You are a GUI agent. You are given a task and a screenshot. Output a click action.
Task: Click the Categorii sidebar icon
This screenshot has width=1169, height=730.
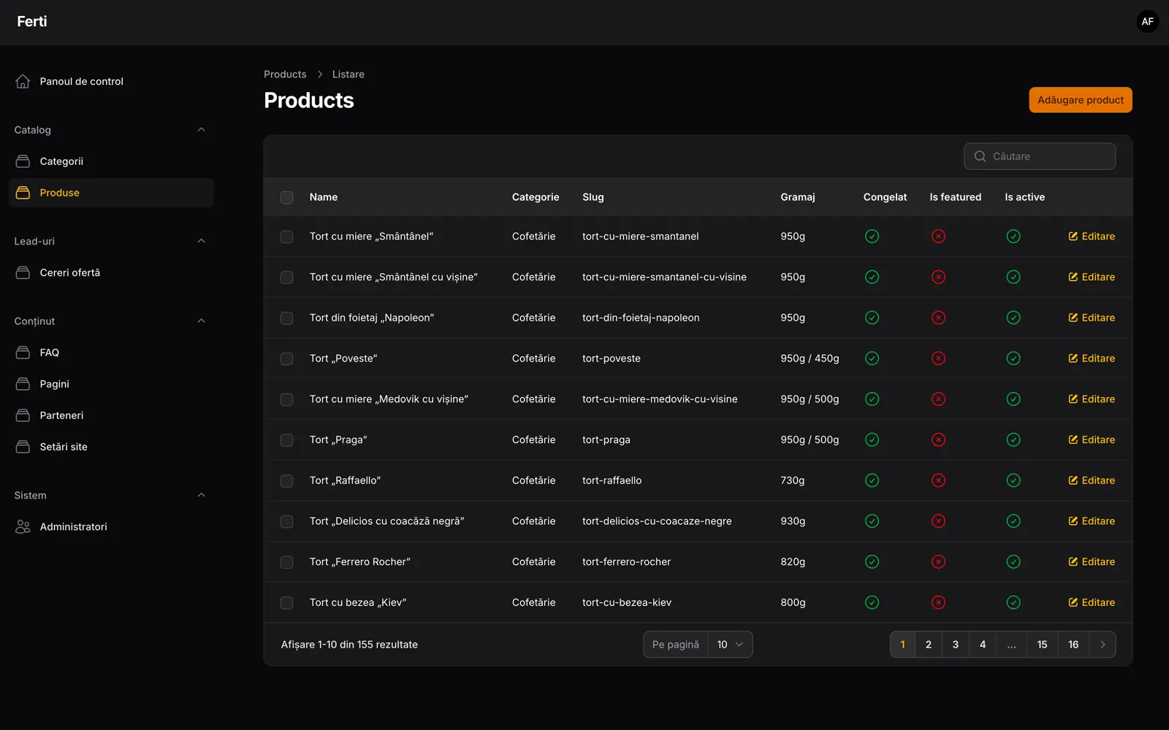click(23, 161)
